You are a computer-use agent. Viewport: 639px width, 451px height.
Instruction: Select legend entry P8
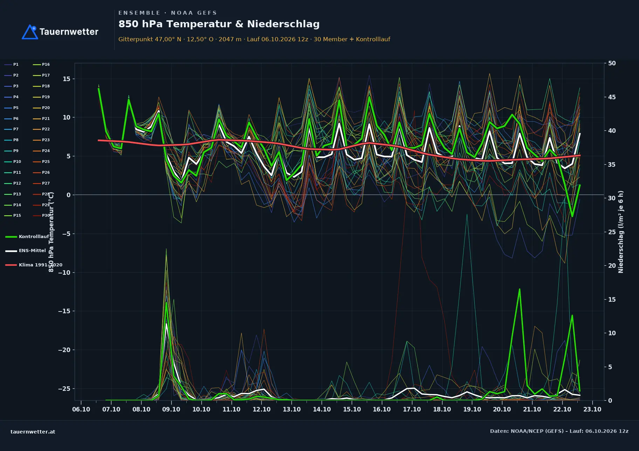tap(12, 140)
